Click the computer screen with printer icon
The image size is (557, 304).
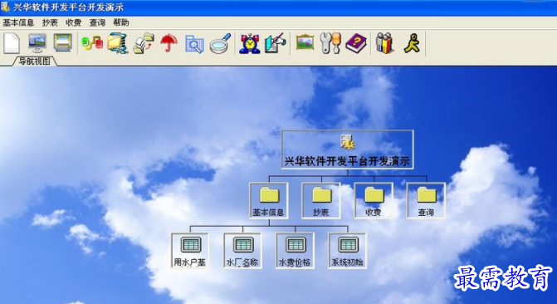[63, 43]
